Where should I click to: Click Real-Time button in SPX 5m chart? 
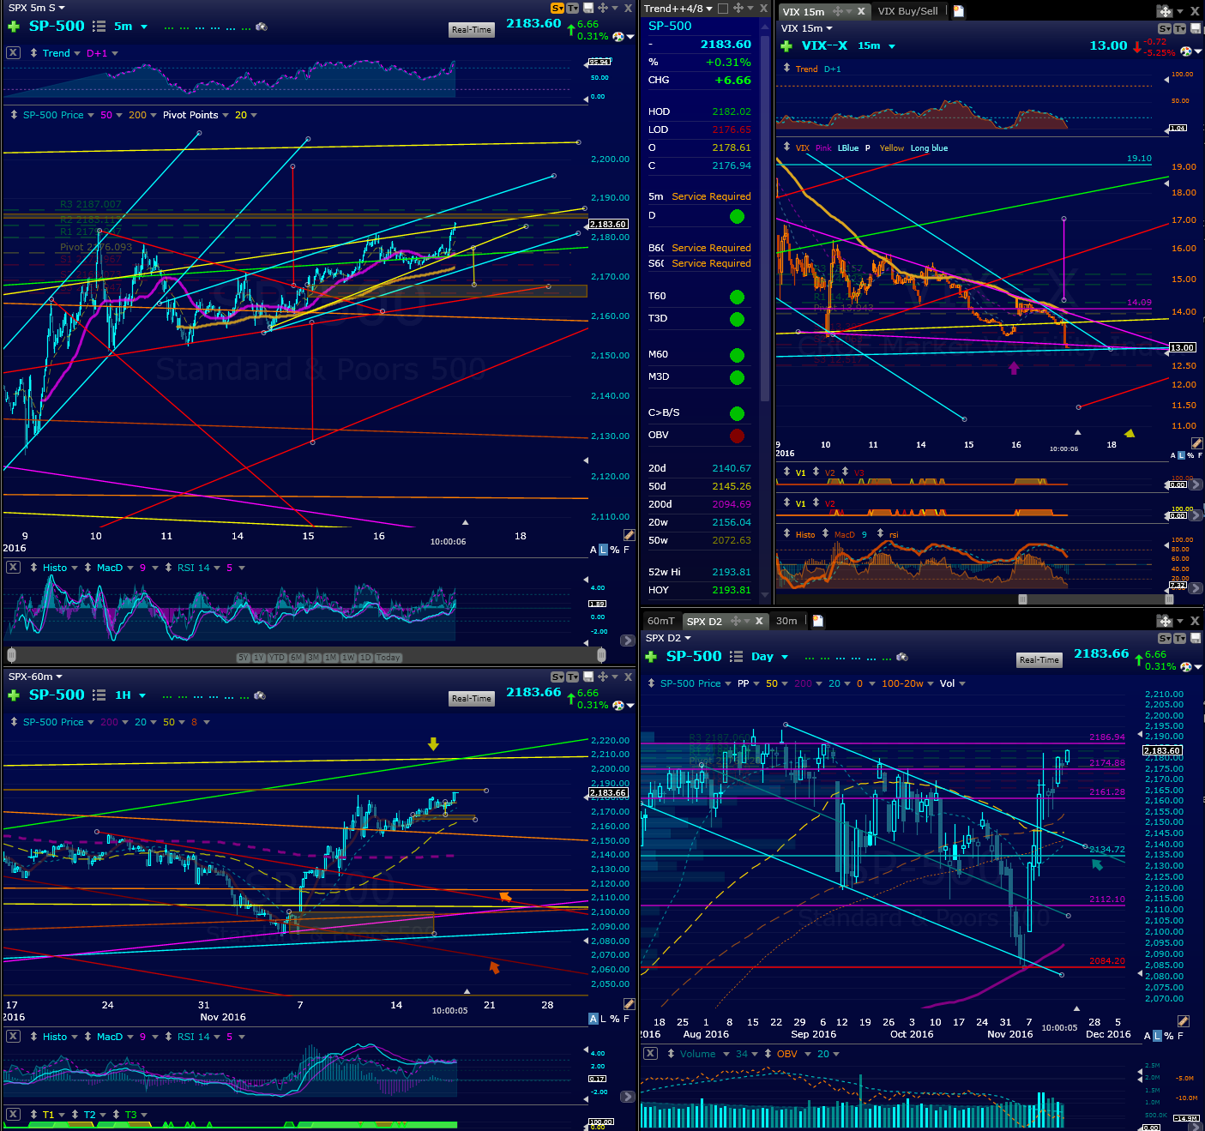point(472,29)
